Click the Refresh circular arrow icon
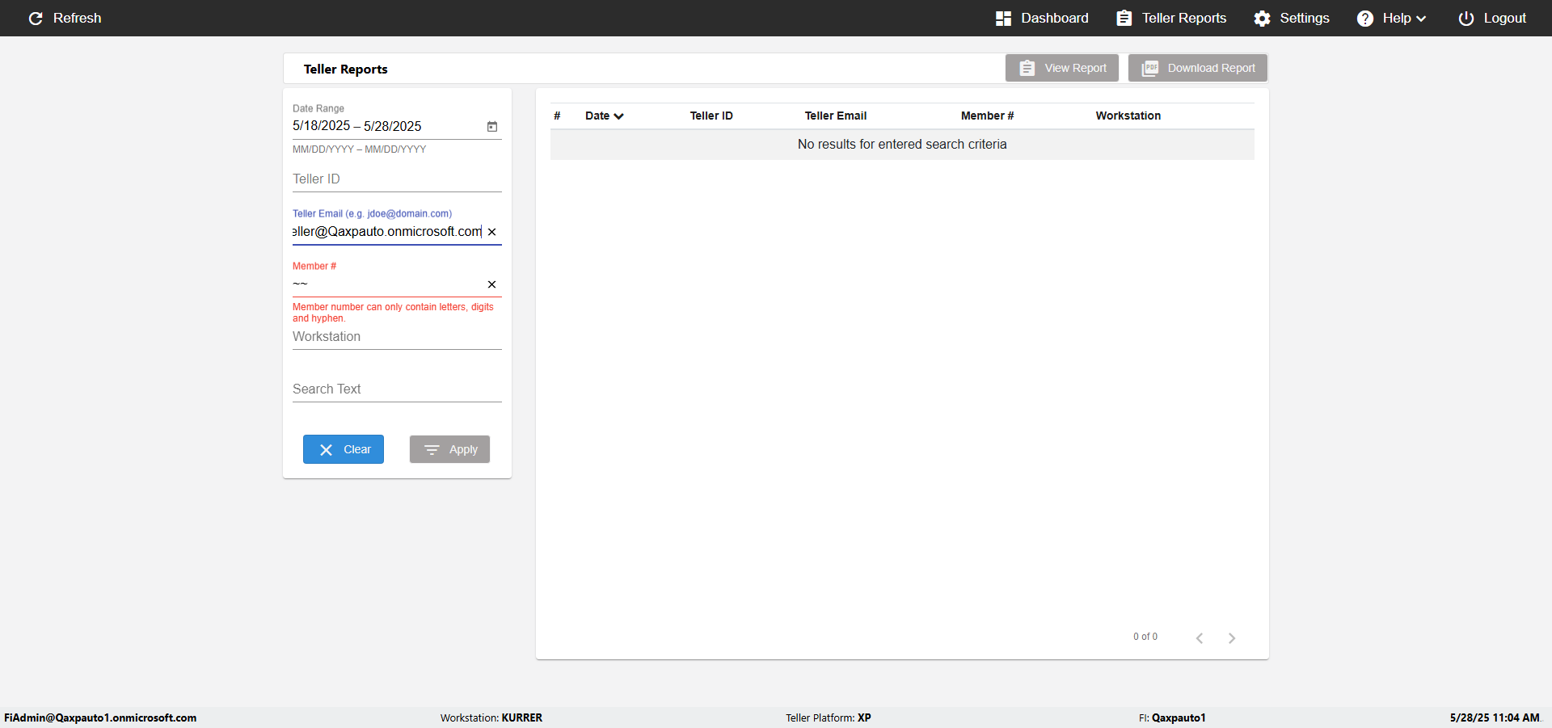The width and height of the screenshot is (1552, 728). pos(36,18)
